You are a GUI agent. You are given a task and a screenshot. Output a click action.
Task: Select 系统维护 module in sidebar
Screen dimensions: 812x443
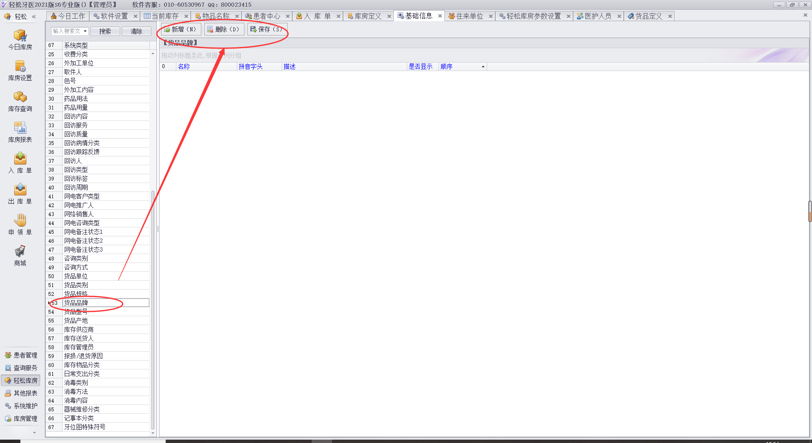[21, 406]
